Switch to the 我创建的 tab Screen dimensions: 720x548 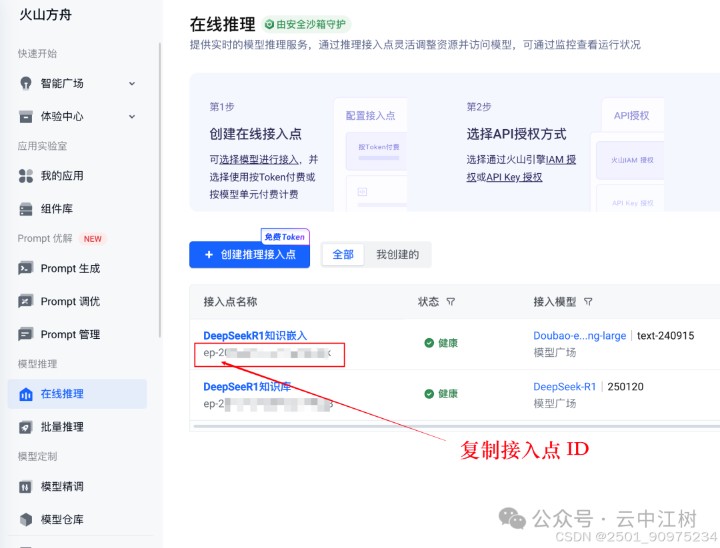coord(397,254)
